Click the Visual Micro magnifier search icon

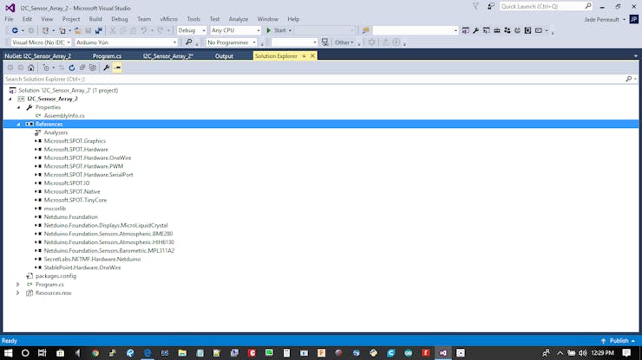tap(189, 42)
